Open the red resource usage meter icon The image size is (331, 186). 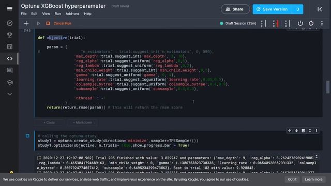(x=276, y=23)
